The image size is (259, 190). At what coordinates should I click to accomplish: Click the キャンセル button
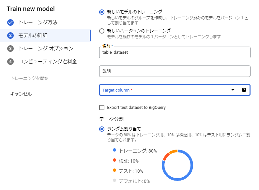coord(21,94)
